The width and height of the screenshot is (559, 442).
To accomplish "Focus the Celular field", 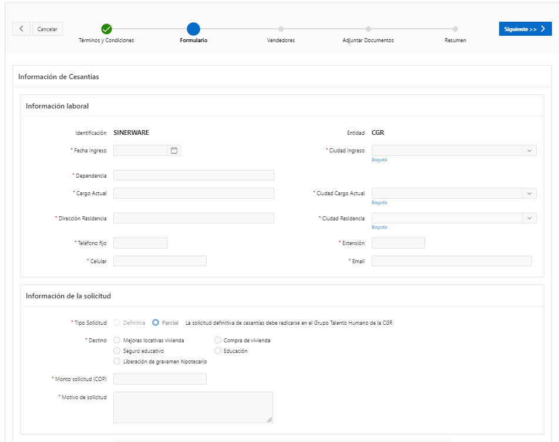I will click(160, 261).
